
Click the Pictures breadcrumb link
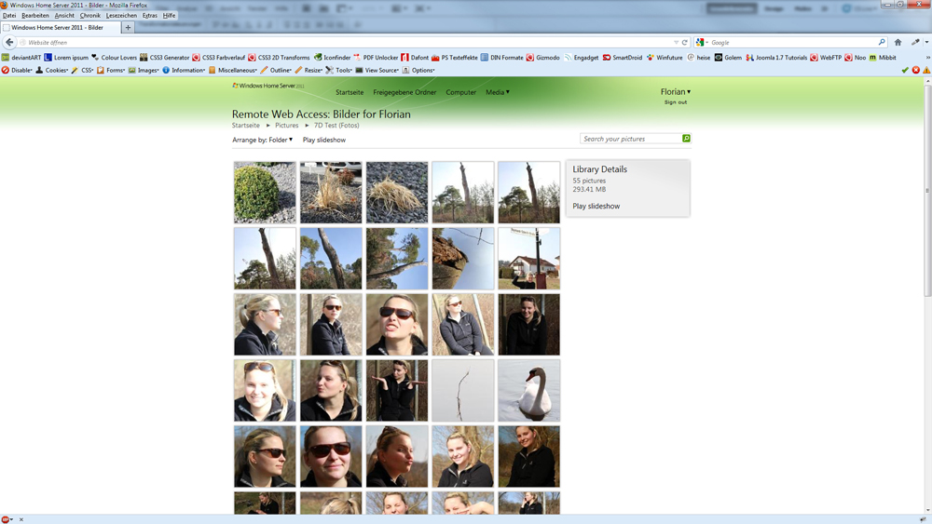coord(286,126)
